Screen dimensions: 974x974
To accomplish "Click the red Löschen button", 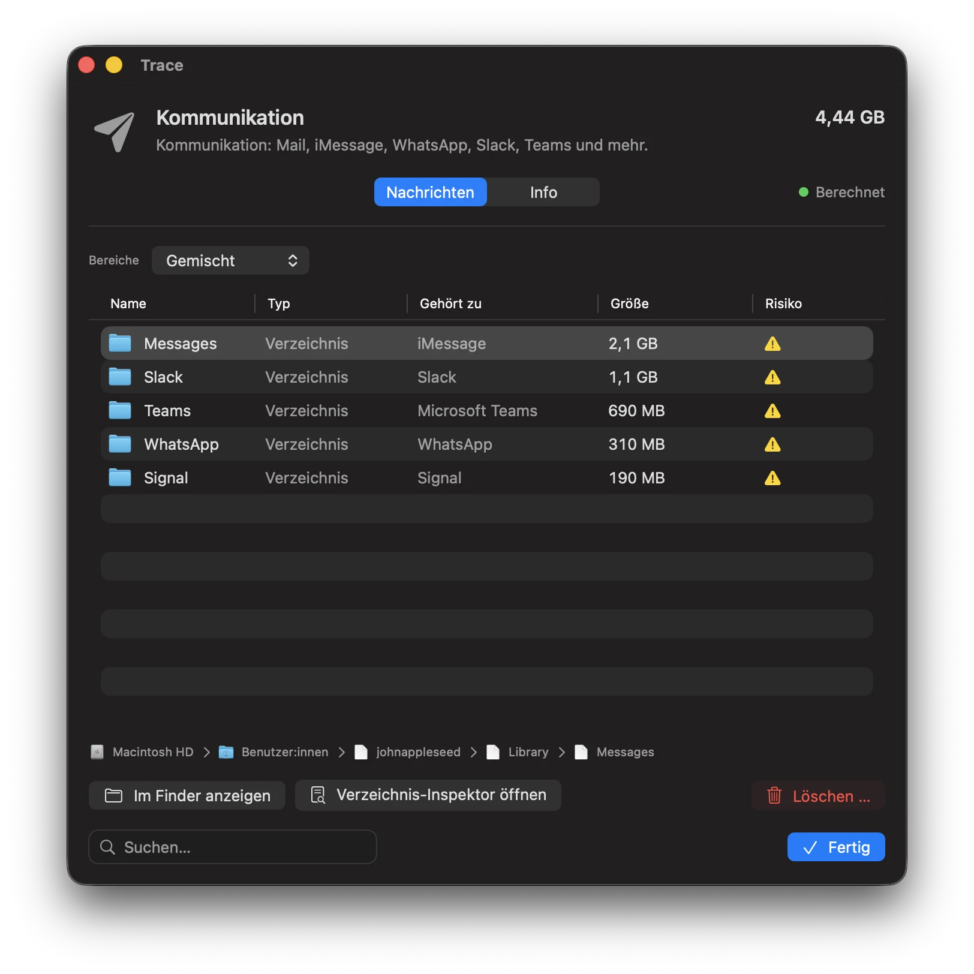I will coord(818,796).
